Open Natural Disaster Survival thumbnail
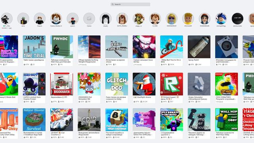This screenshot has width=254, height=143. (34, 120)
